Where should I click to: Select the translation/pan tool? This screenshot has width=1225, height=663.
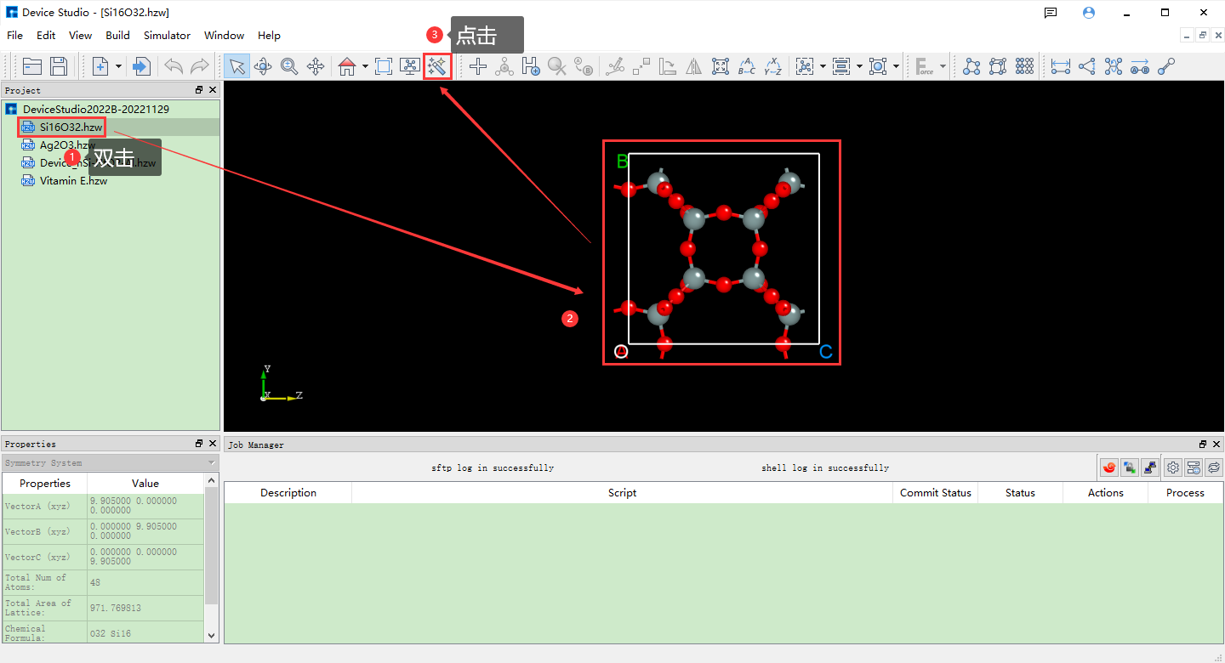(316, 65)
